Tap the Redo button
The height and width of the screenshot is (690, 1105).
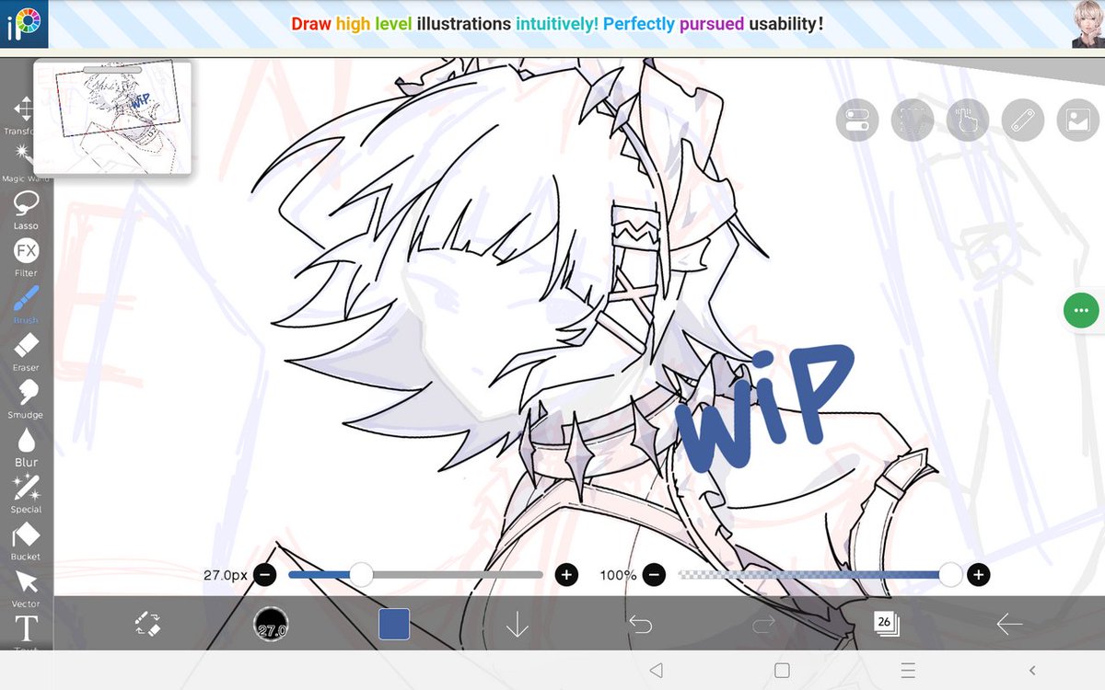coord(762,625)
